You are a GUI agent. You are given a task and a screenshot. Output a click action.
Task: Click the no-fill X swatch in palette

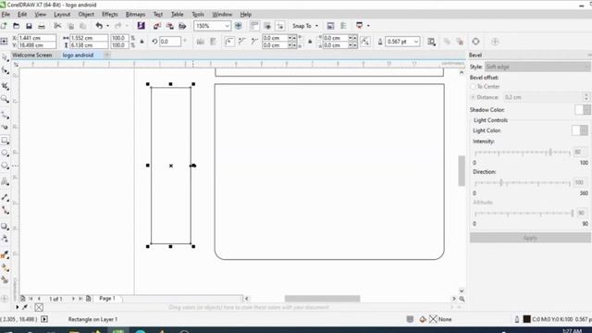[x=39, y=307]
